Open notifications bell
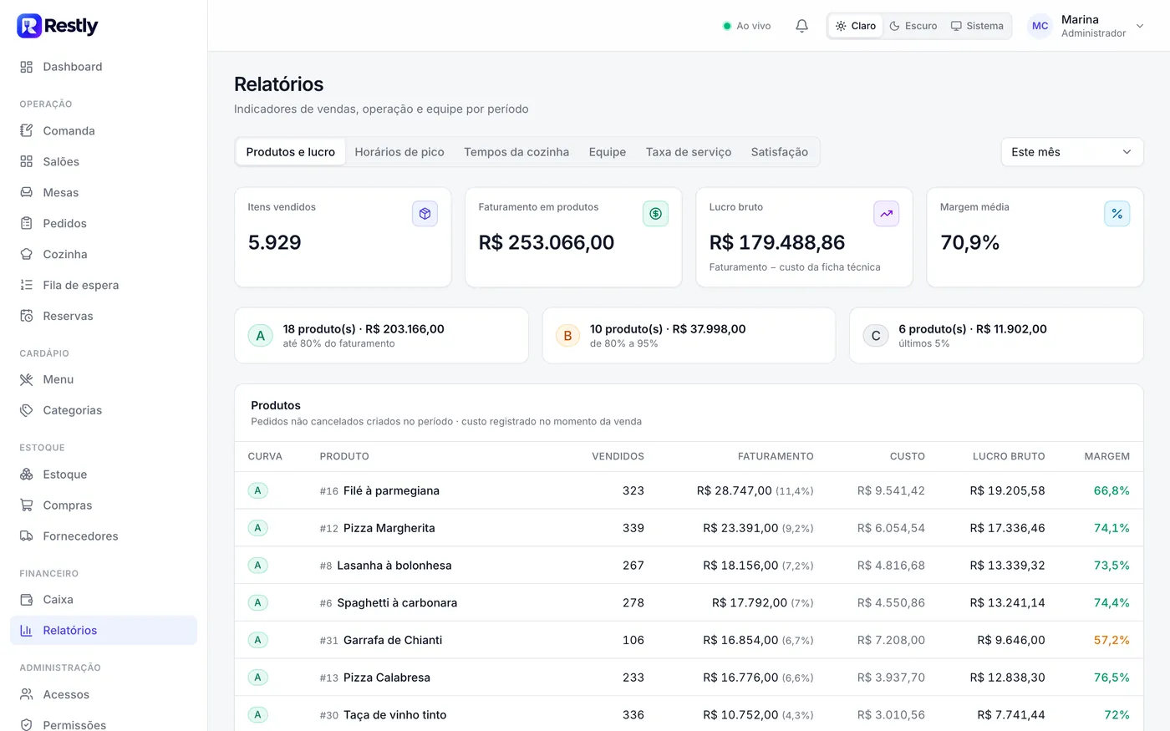 coord(801,26)
